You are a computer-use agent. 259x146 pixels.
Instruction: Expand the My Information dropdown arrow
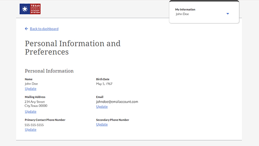point(228,14)
